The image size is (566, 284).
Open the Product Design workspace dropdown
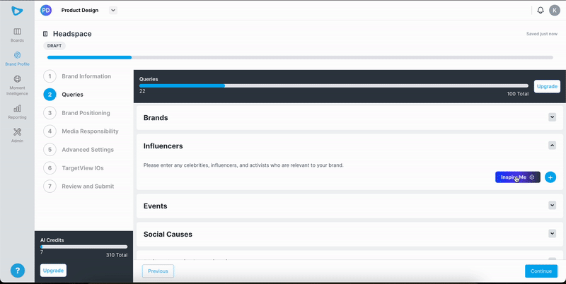tap(113, 10)
